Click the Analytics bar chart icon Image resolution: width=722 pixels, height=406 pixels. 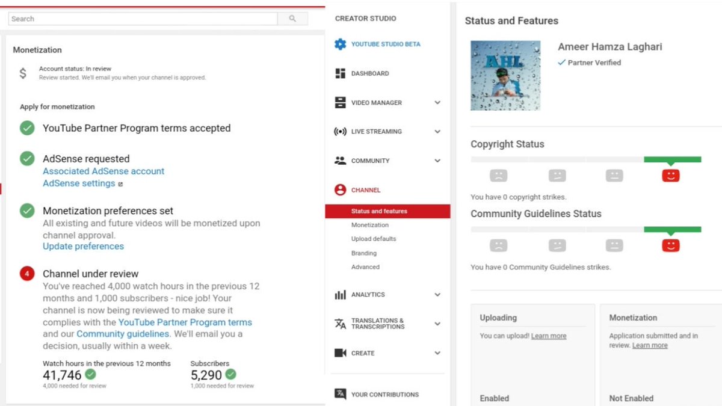click(340, 295)
